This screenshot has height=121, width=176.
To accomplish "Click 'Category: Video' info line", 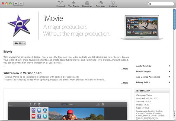I will (x=144, y=95).
